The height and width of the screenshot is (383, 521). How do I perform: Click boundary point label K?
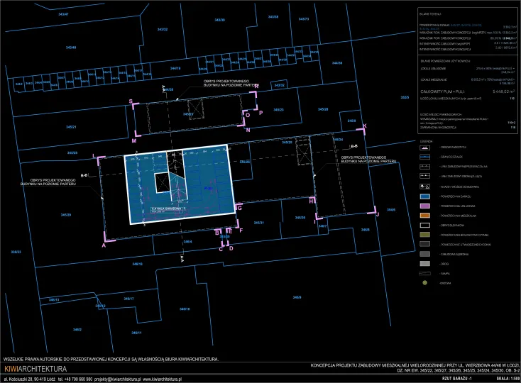point(365,126)
